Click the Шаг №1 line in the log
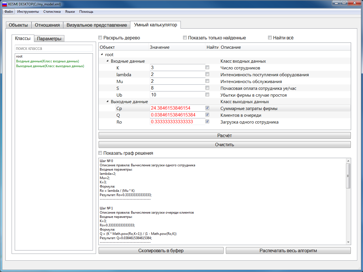Image resolution: width=363 pixels, height=272 pixels. [106, 208]
